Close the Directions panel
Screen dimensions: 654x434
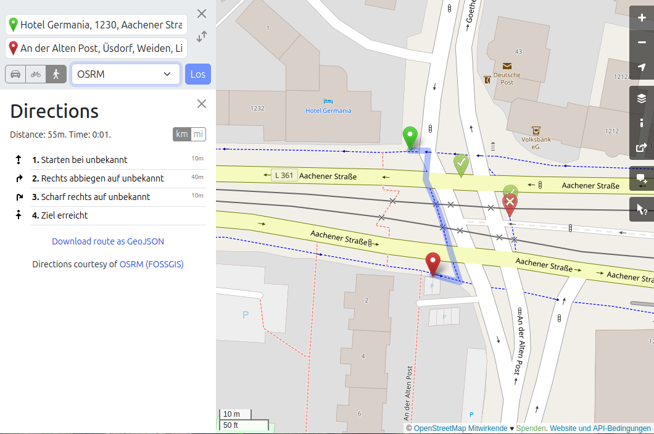[202, 104]
